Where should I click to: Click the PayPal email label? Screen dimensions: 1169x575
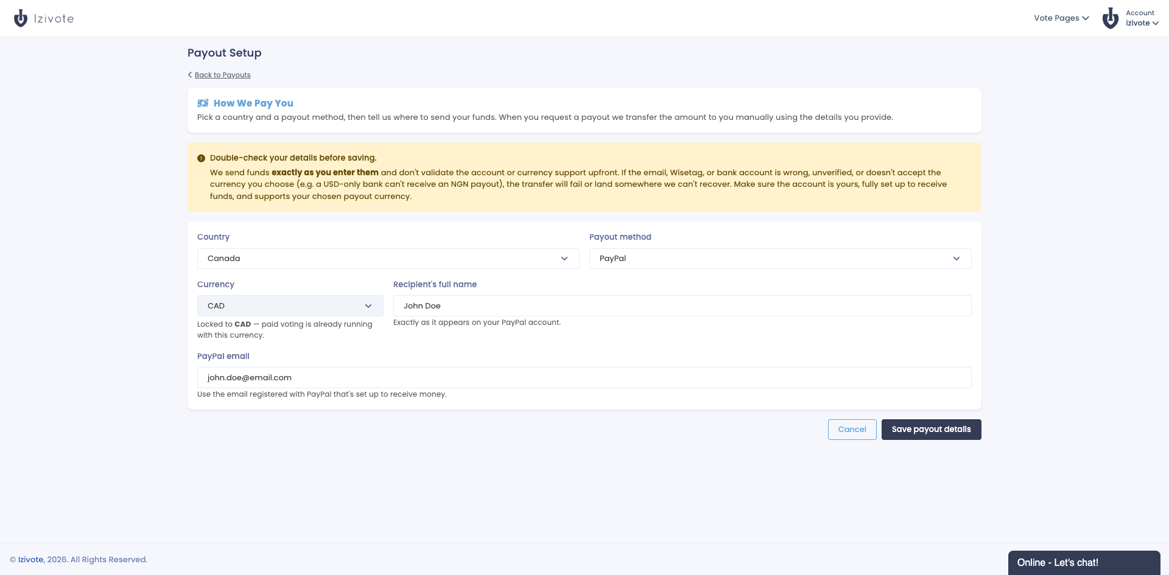coord(223,357)
